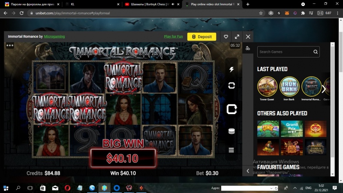Open the Windows notification center
The width and height of the screenshot is (343, 193).
[x=335, y=188]
